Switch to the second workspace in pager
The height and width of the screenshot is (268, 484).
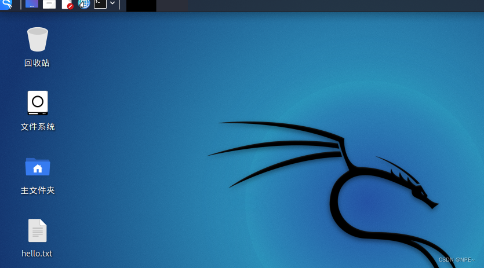pyautogui.click(x=172, y=6)
